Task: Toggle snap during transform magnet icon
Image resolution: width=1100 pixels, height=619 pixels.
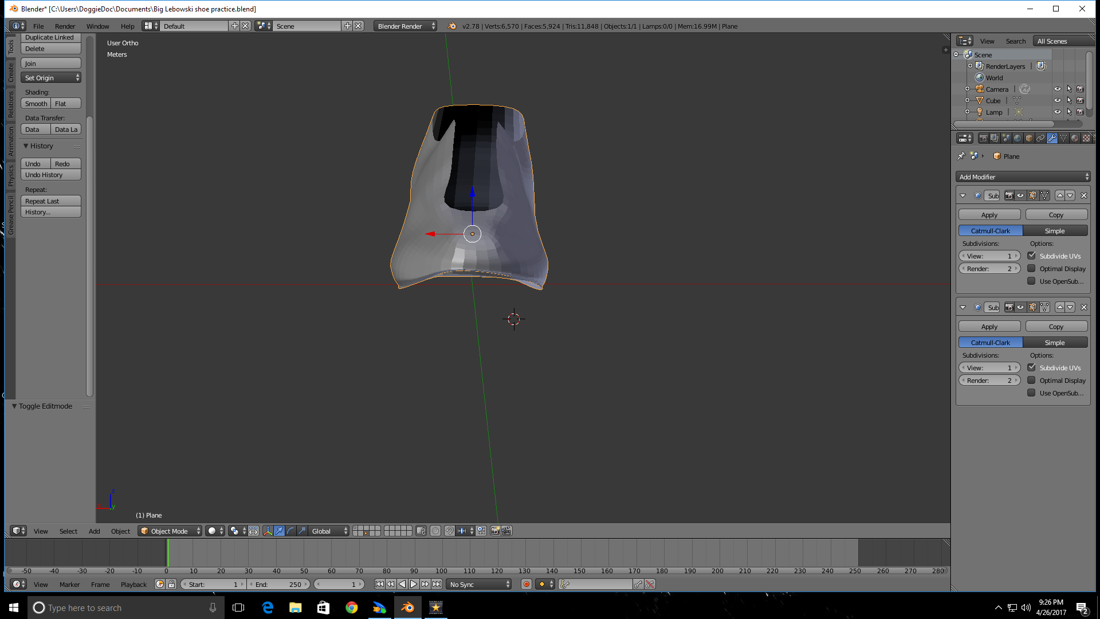Action: [x=450, y=531]
